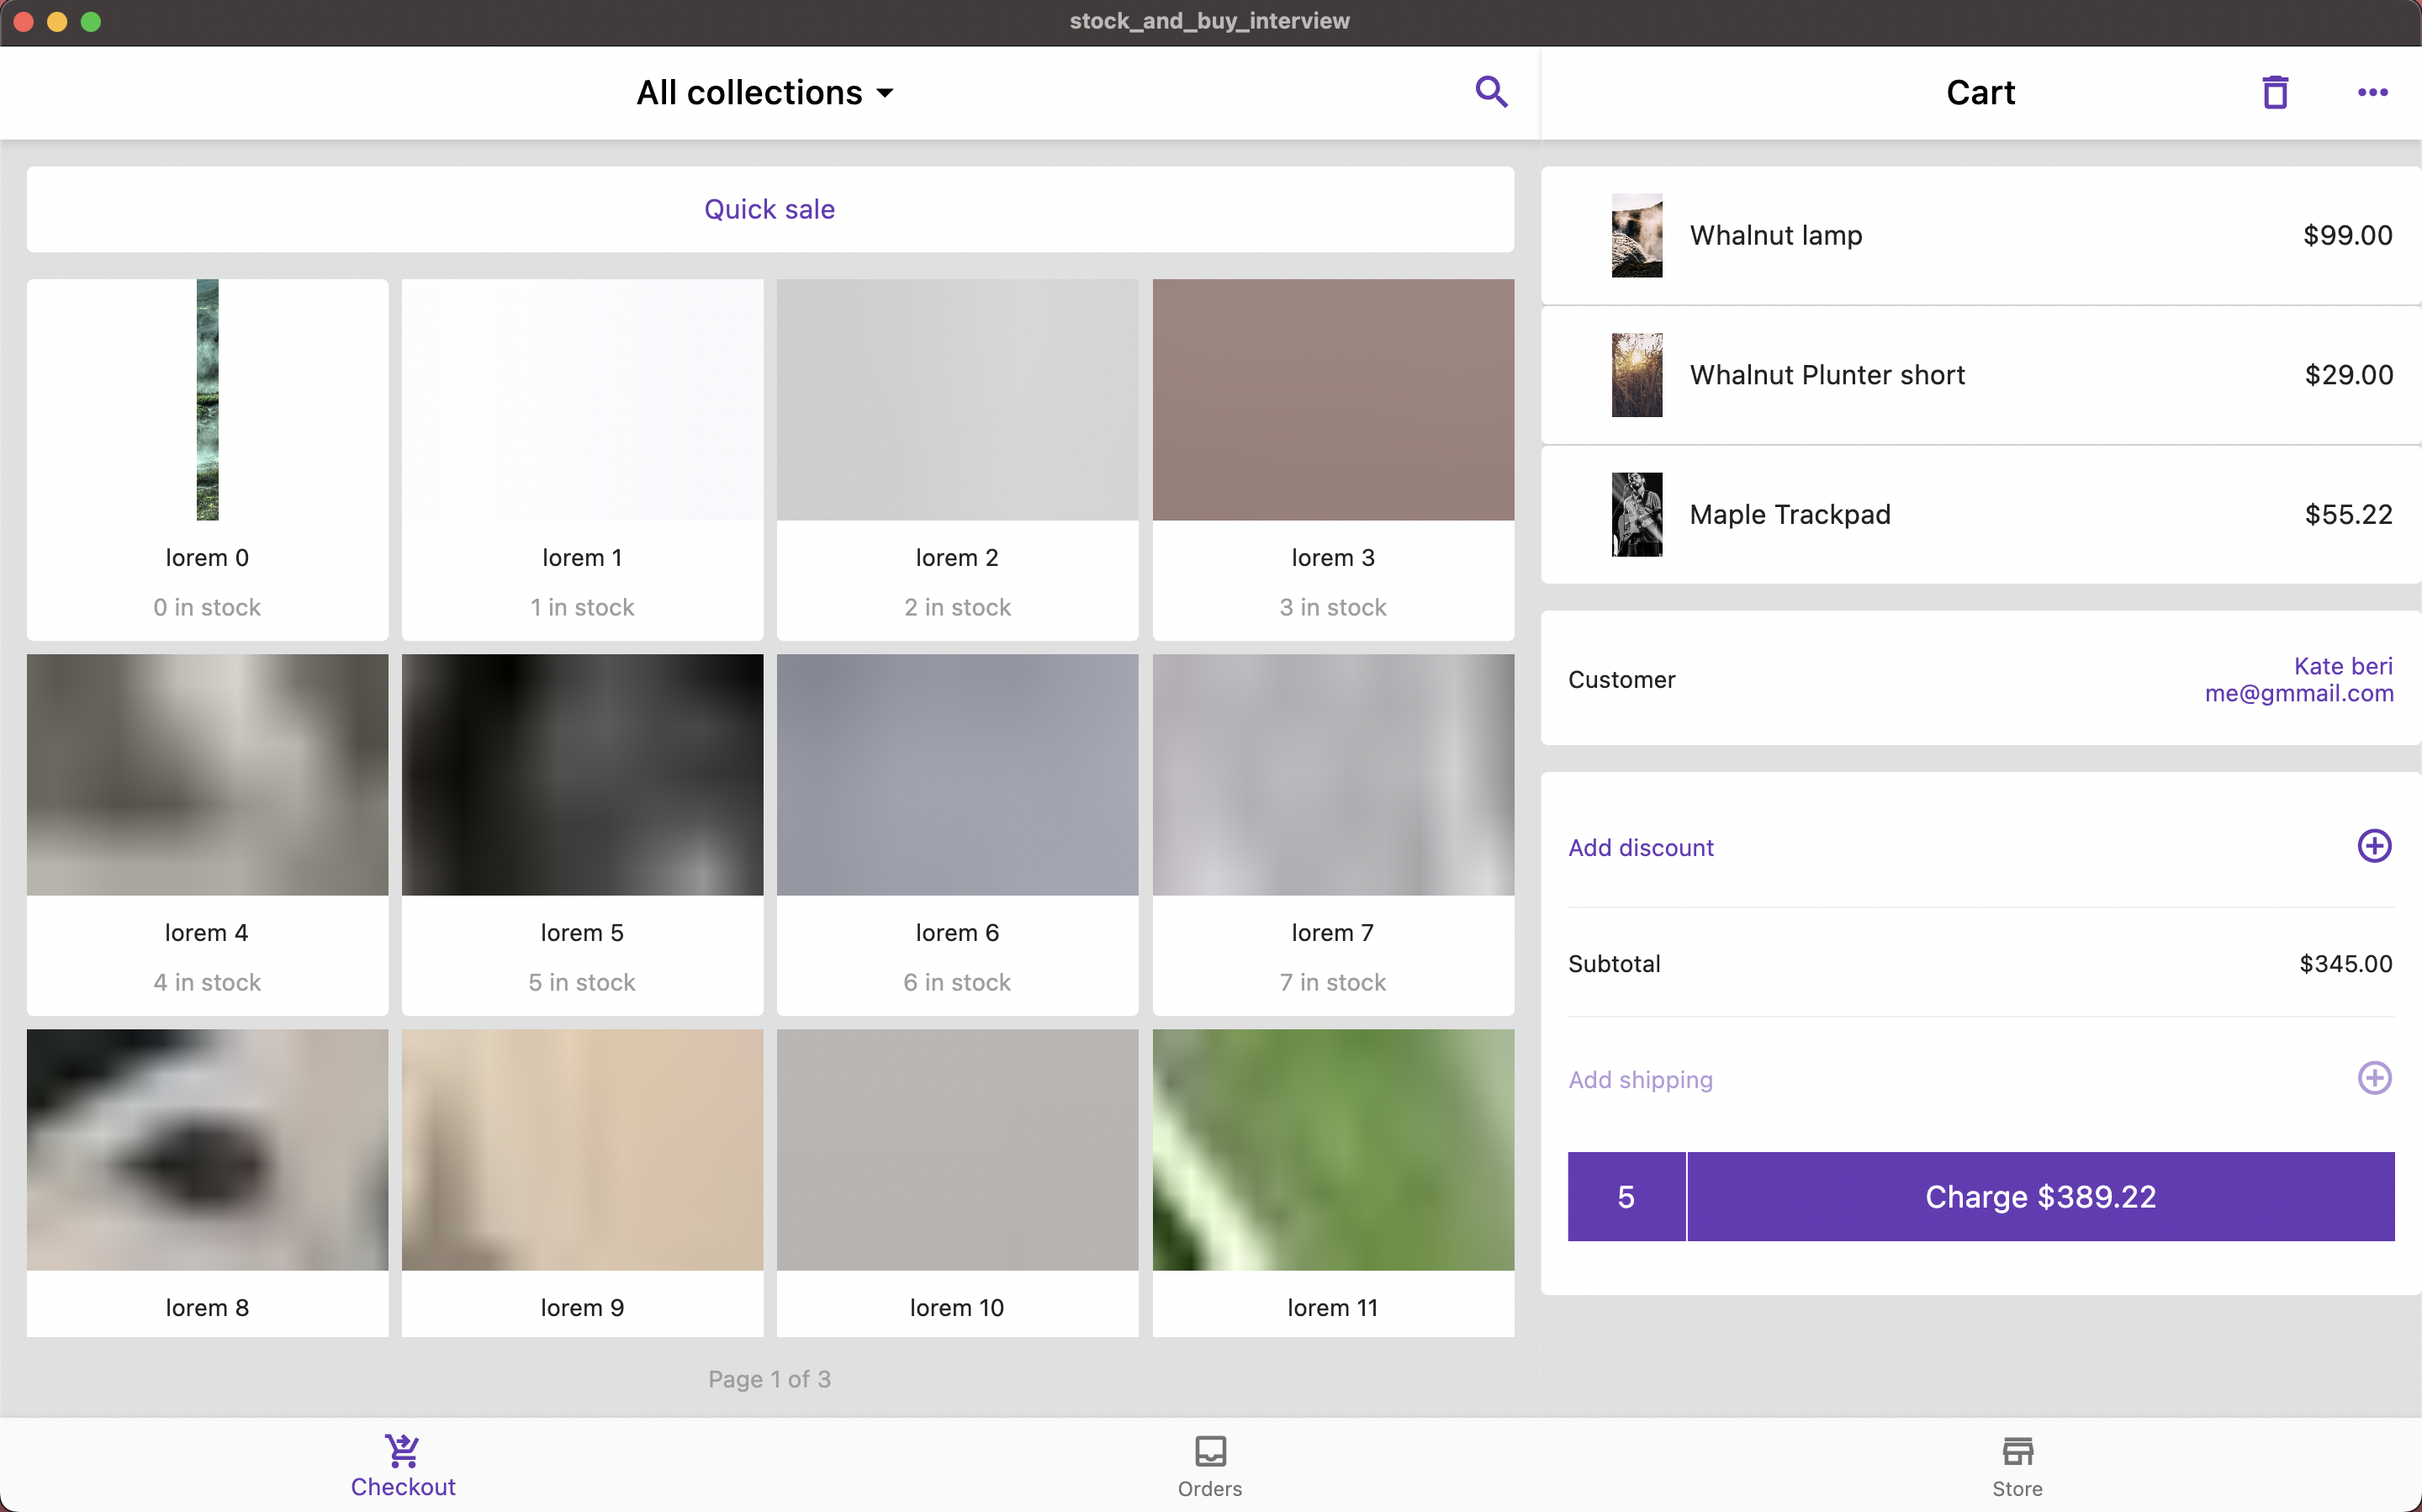
Task: Select the lorem 5 product card
Action: coord(582,834)
